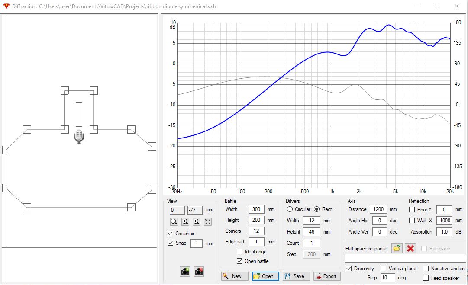
Task: Click the half space response path field
Action: [x=405, y=258]
